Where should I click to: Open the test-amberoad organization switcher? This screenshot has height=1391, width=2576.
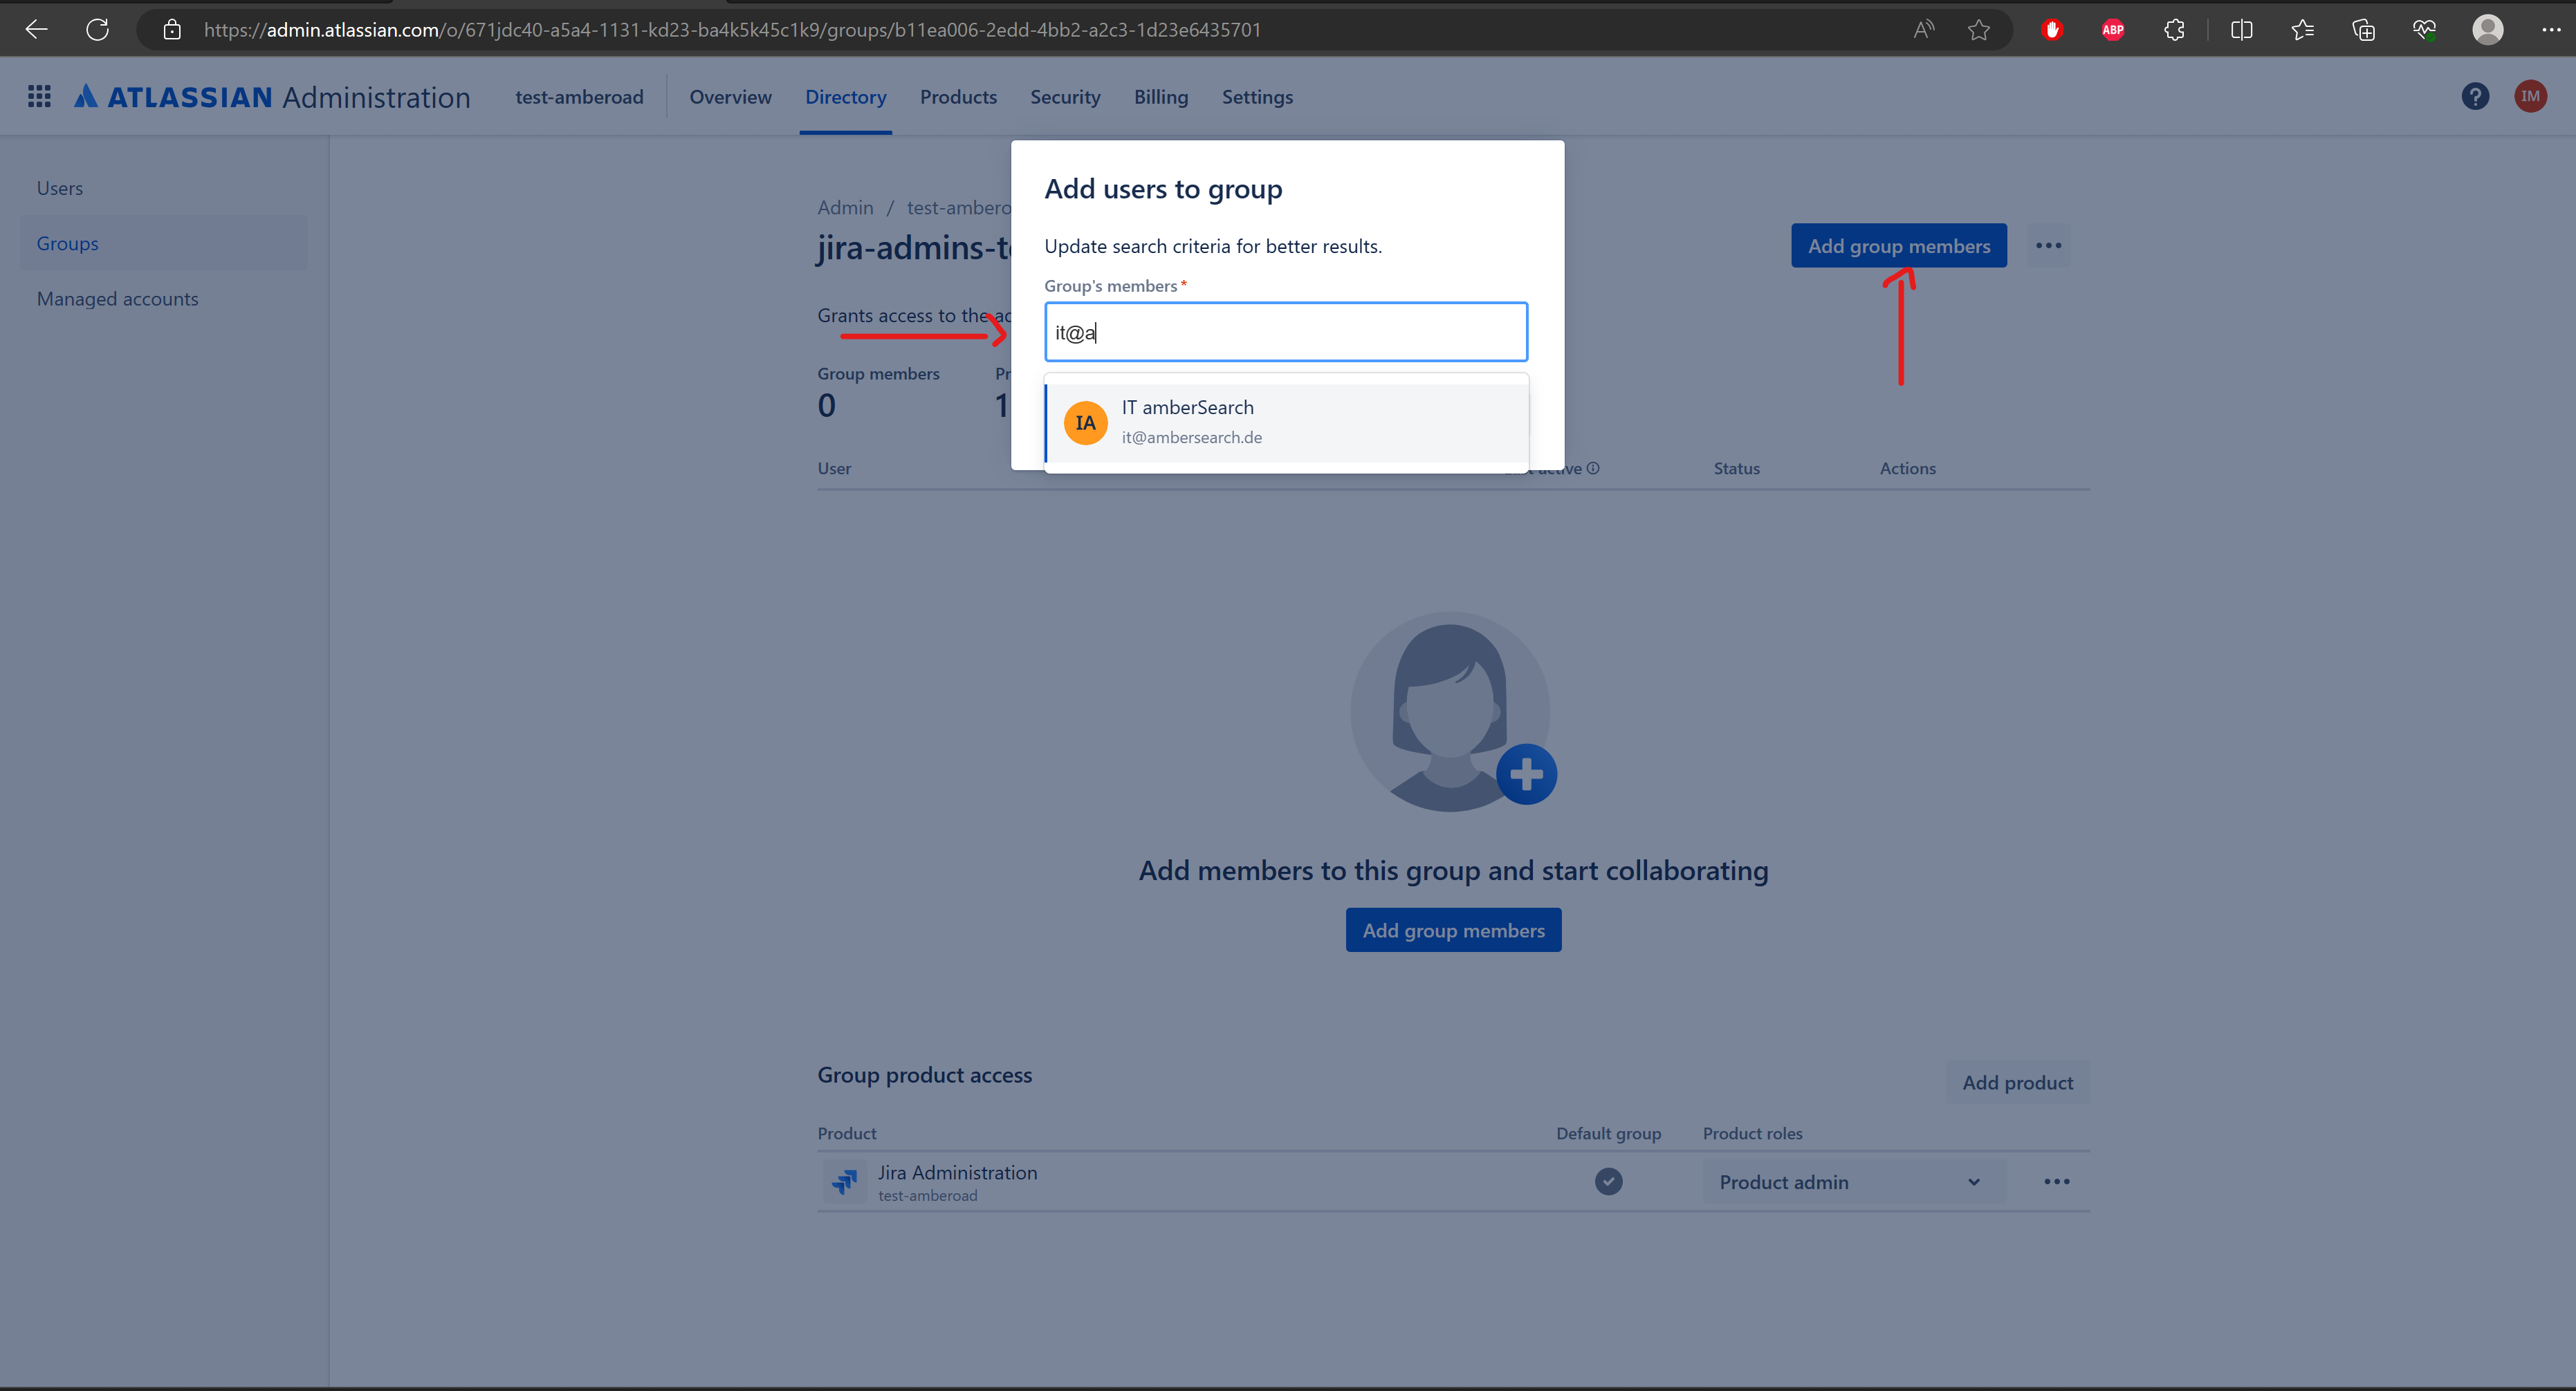579,97
